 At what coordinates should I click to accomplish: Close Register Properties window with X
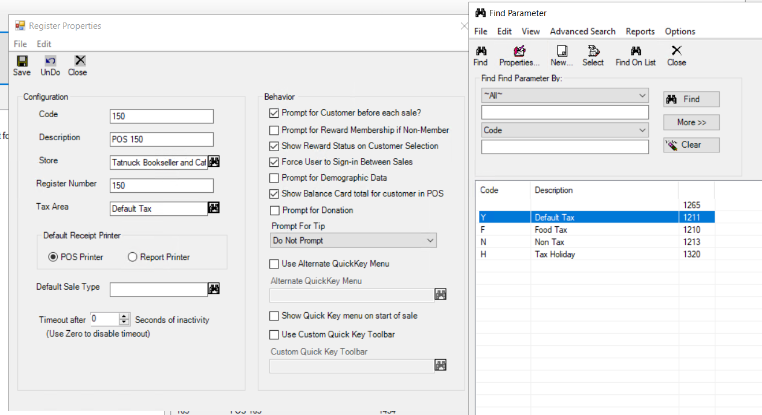[464, 25]
